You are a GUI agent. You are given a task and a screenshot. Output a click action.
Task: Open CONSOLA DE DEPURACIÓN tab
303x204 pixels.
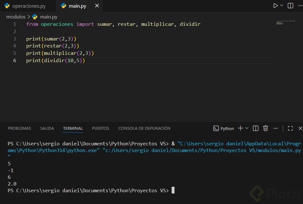pos(144,128)
